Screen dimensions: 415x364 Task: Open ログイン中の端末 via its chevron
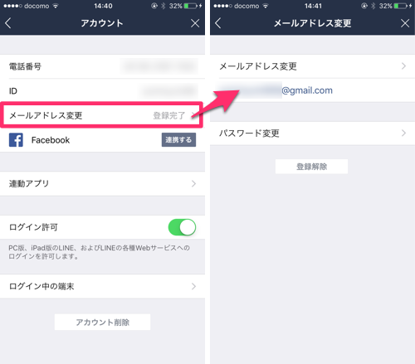click(193, 286)
